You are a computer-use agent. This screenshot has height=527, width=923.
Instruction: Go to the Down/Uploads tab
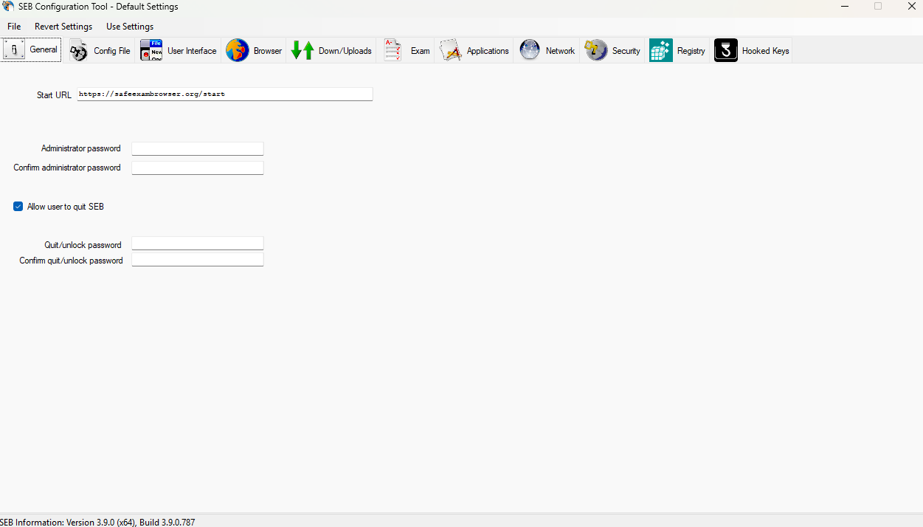click(332, 50)
